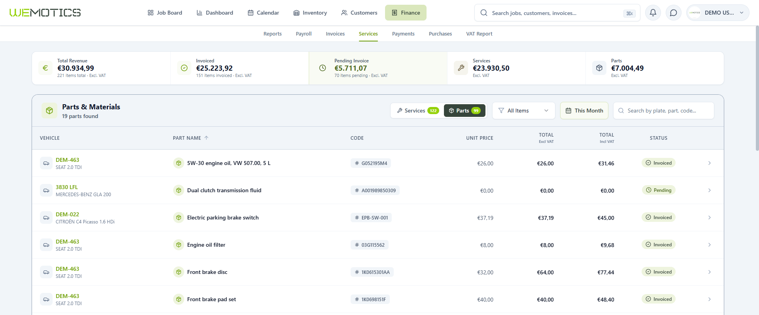Expand row chevron for 5W-30 engine oil
The image size is (759, 315).
pyautogui.click(x=710, y=163)
